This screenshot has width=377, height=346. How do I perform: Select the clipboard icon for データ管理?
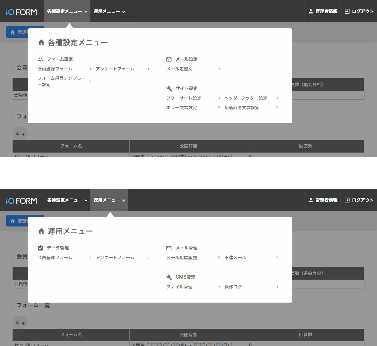[41, 248]
